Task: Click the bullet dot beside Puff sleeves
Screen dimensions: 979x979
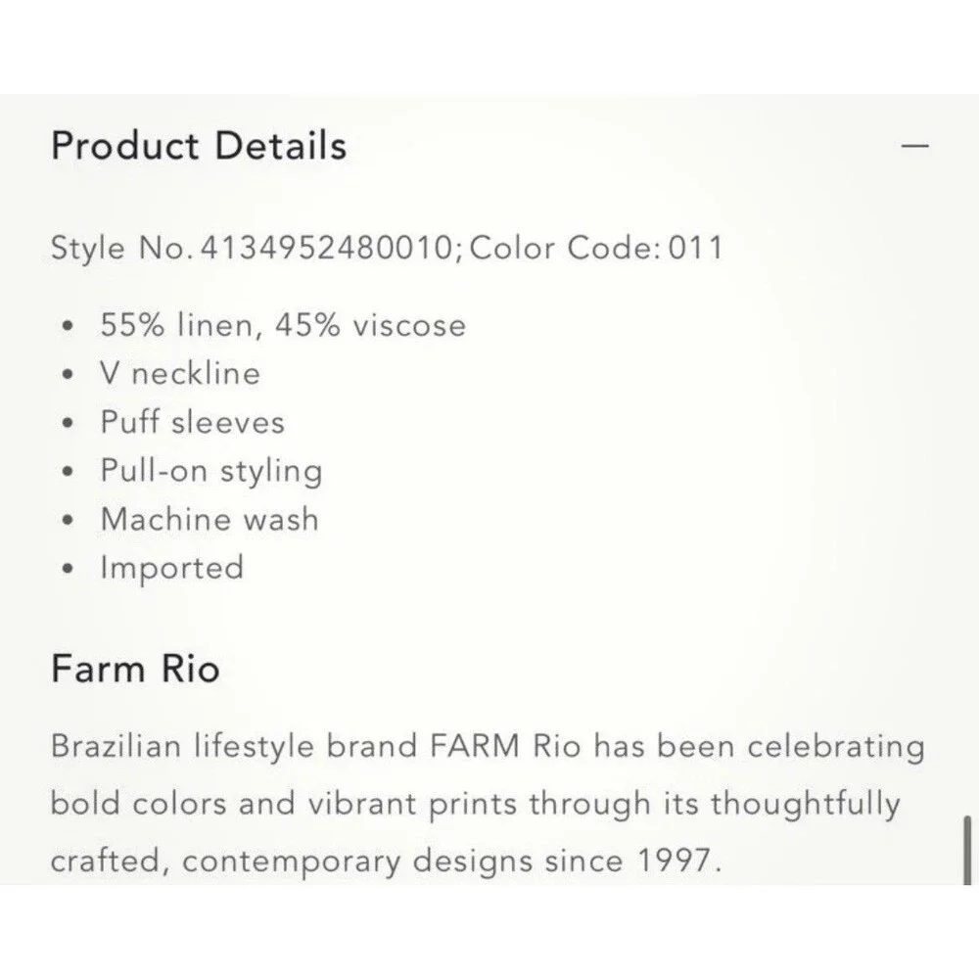Action: pyautogui.click(x=69, y=423)
